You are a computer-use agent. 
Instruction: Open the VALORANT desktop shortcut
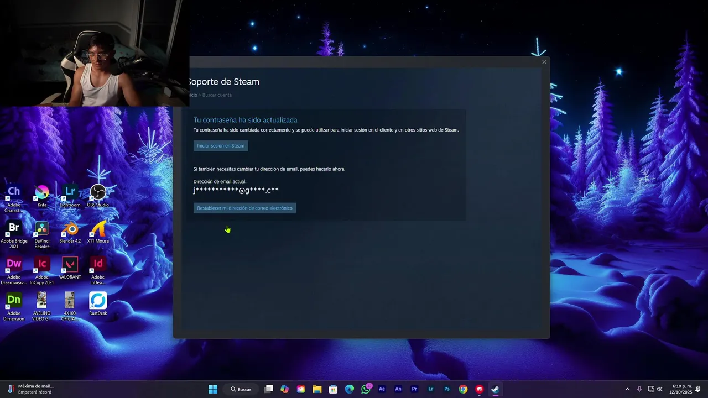pyautogui.click(x=70, y=269)
